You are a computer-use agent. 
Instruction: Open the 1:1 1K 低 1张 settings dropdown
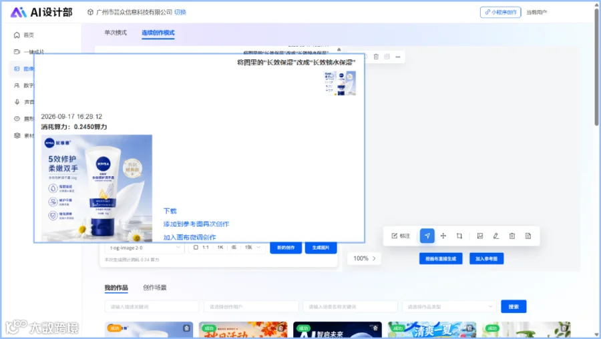click(x=226, y=248)
